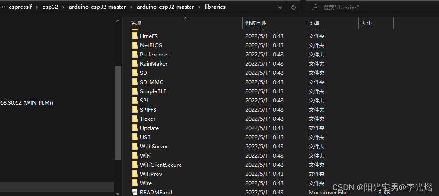Click the README.md file icon
The width and height of the screenshot is (439, 196).
point(135,192)
